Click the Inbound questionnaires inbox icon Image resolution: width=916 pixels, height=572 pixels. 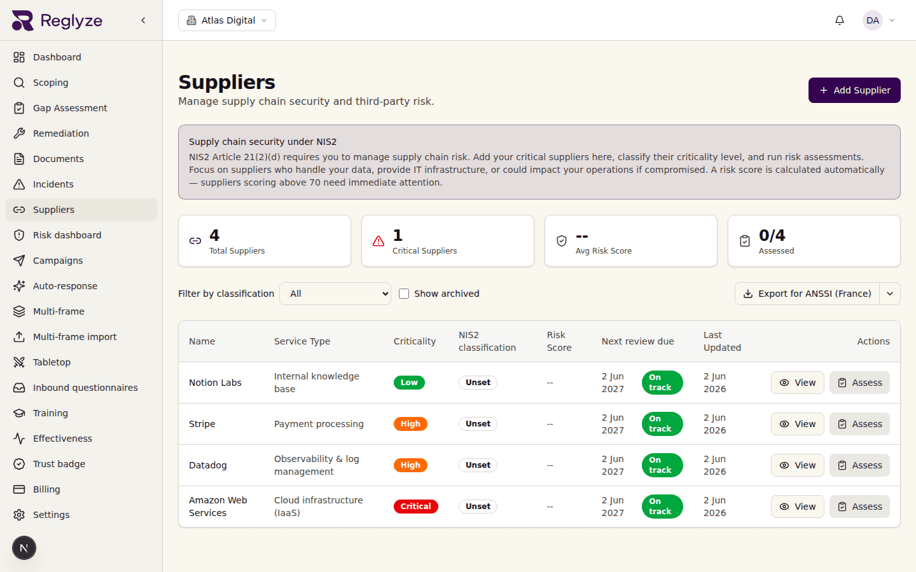19,388
